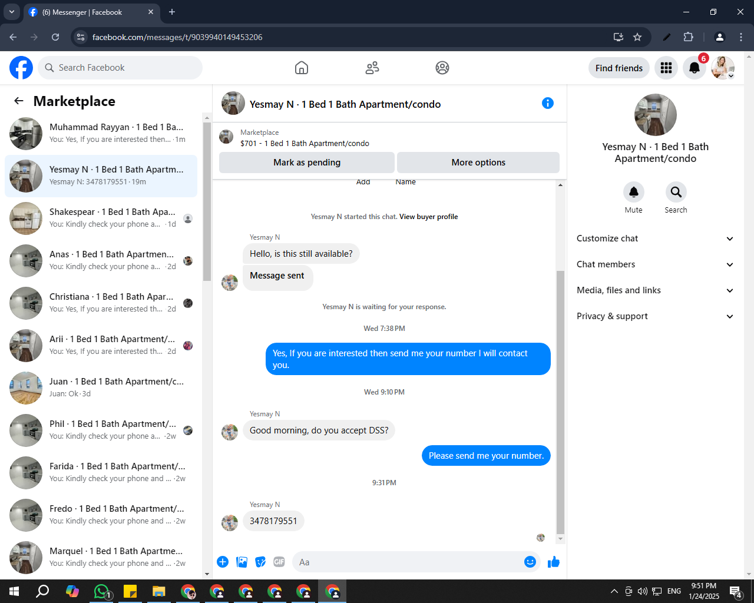Click More options button
The image size is (754, 603).
[478, 163]
